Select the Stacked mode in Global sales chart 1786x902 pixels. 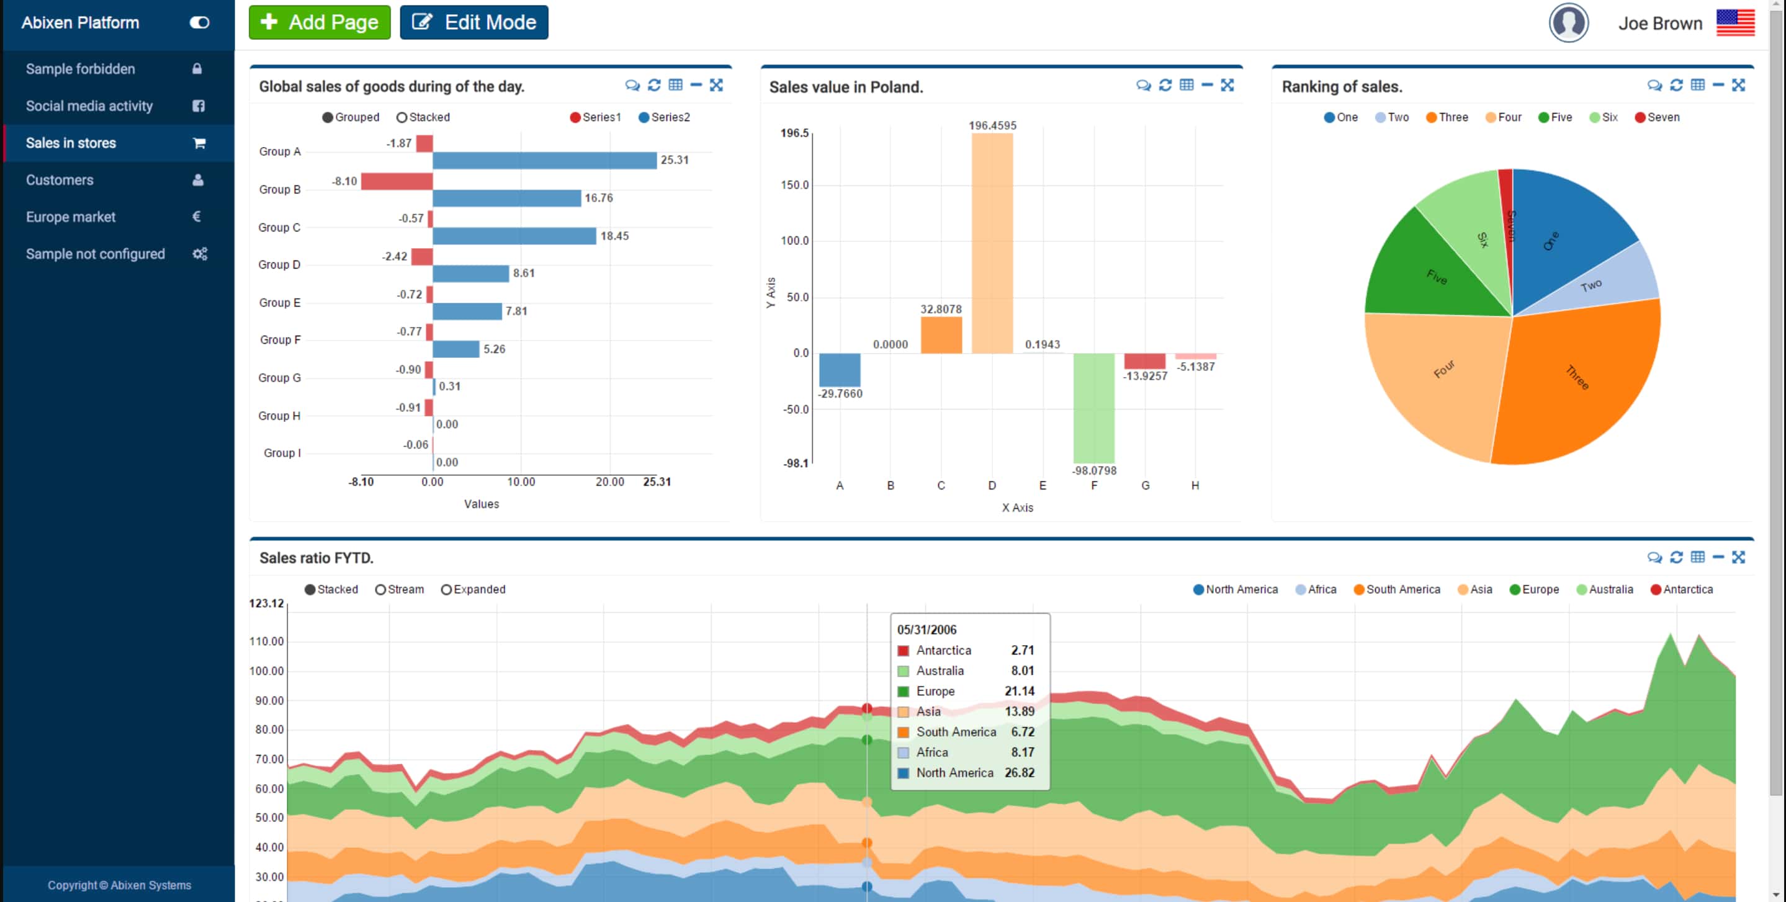pos(401,117)
